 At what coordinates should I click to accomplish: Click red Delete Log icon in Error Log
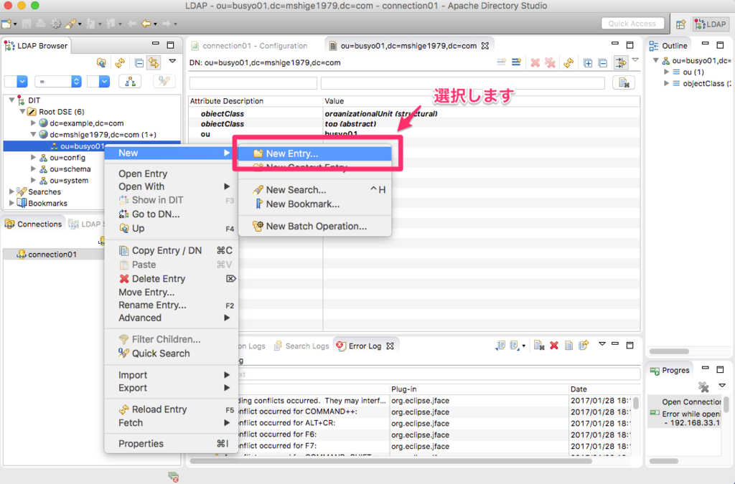(x=554, y=346)
